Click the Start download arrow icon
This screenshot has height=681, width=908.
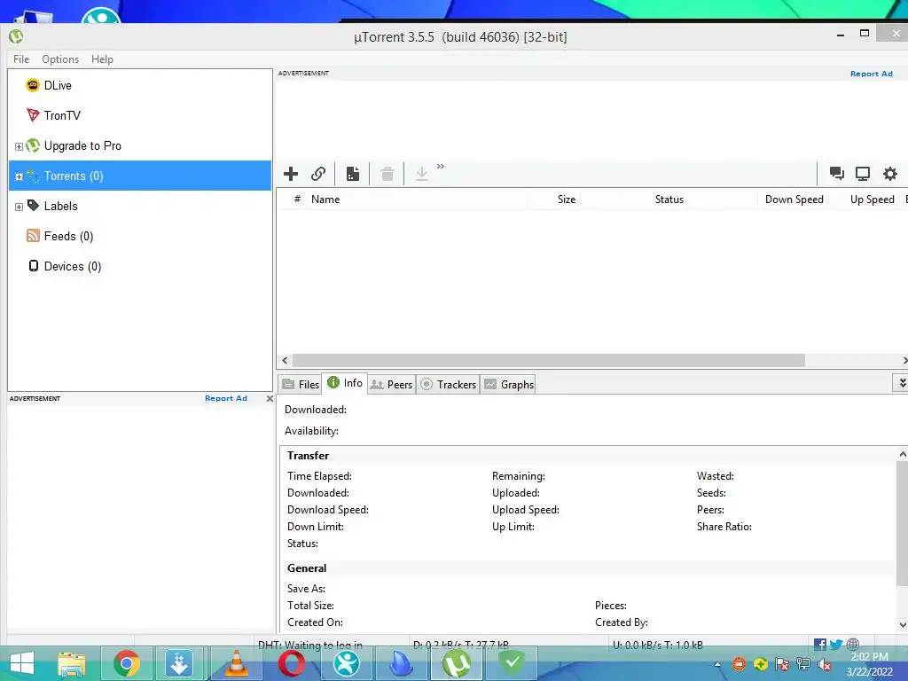coord(421,174)
